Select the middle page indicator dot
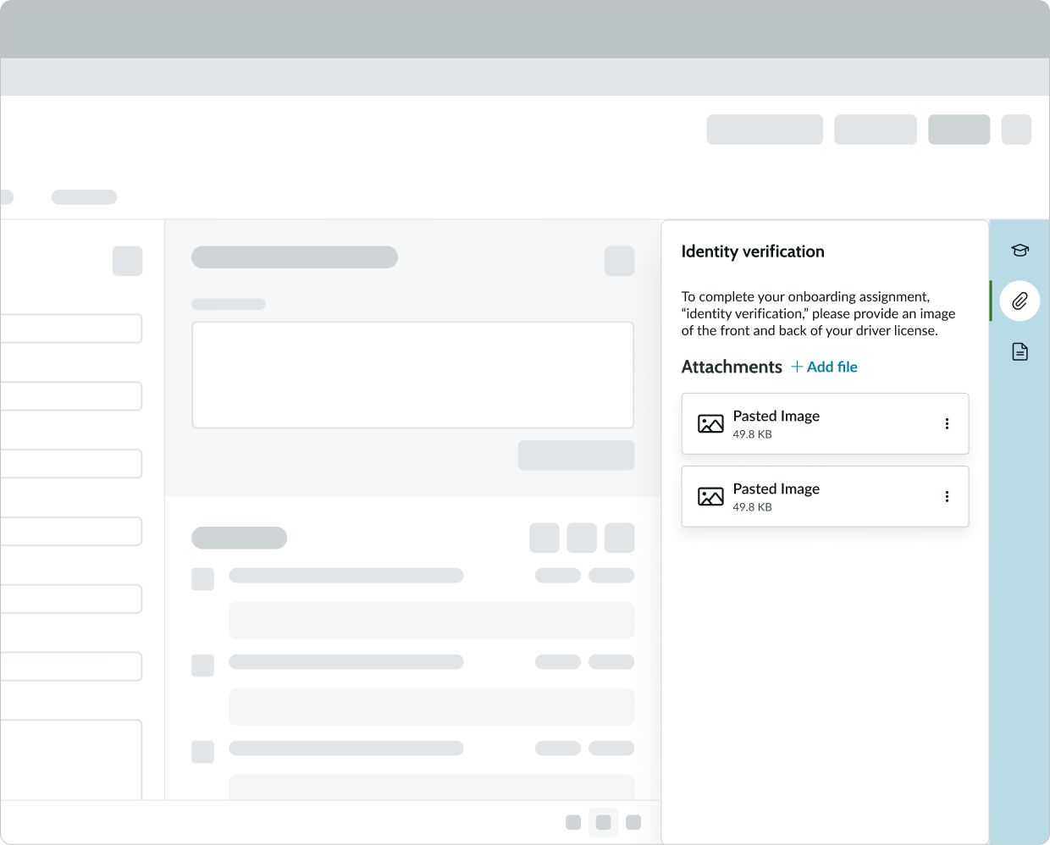 point(604,821)
